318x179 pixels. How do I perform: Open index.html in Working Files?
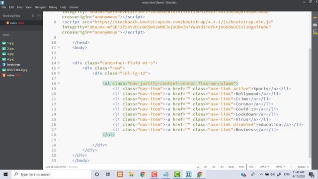click(17, 23)
